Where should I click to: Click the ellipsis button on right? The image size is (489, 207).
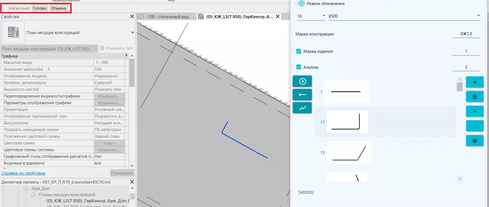point(474,126)
